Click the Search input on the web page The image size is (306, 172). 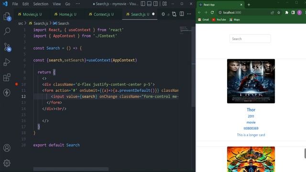click(x=250, y=39)
